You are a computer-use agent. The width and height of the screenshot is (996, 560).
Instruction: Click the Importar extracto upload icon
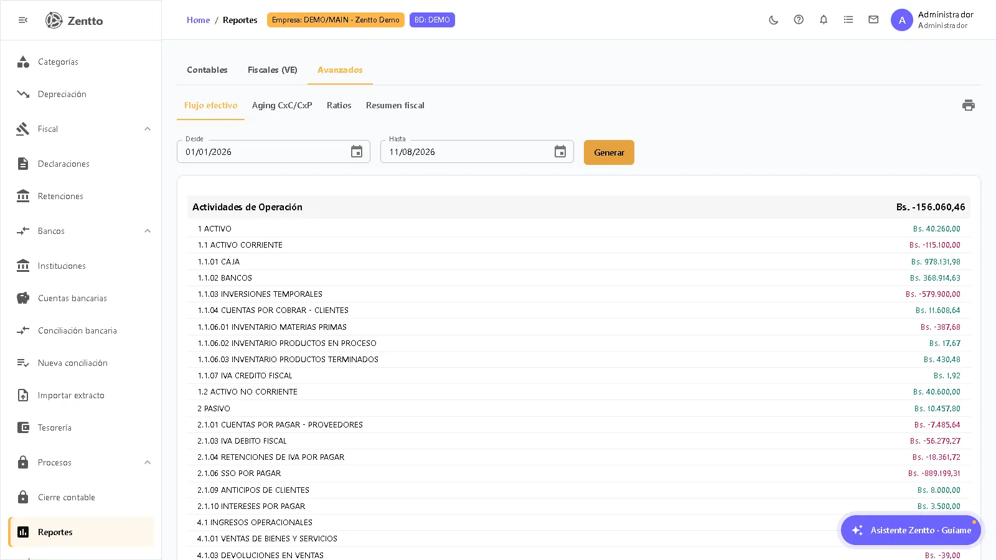(x=23, y=395)
